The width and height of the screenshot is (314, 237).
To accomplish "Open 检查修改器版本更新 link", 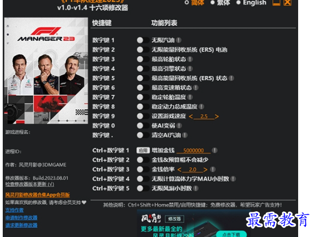I will click(x=30, y=184).
